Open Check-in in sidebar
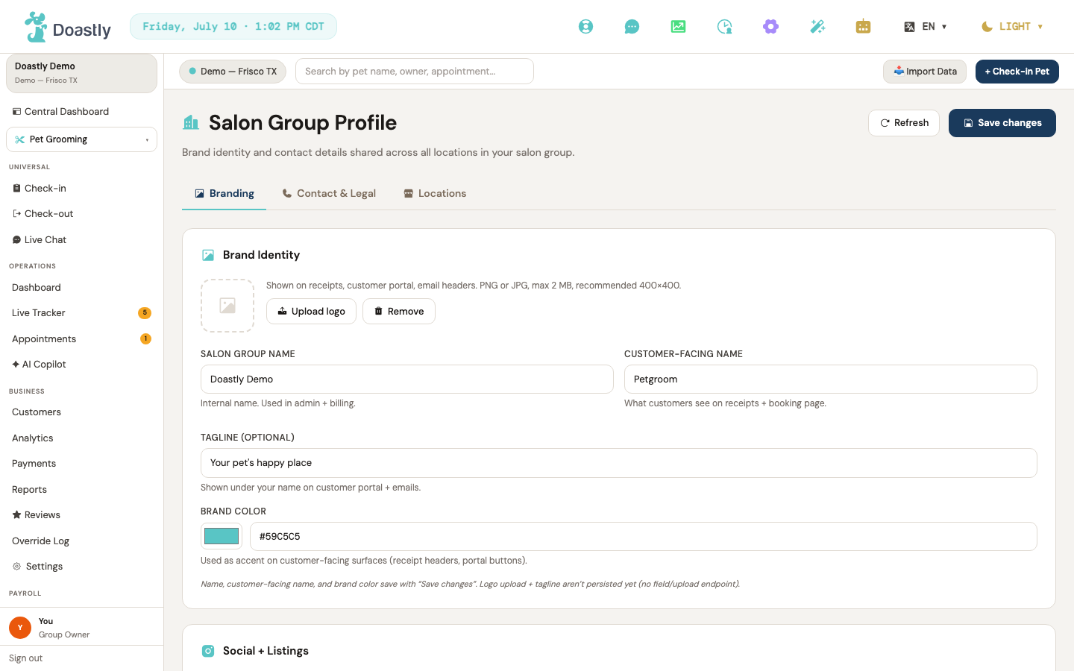The width and height of the screenshot is (1074, 671). [x=81, y=189]
